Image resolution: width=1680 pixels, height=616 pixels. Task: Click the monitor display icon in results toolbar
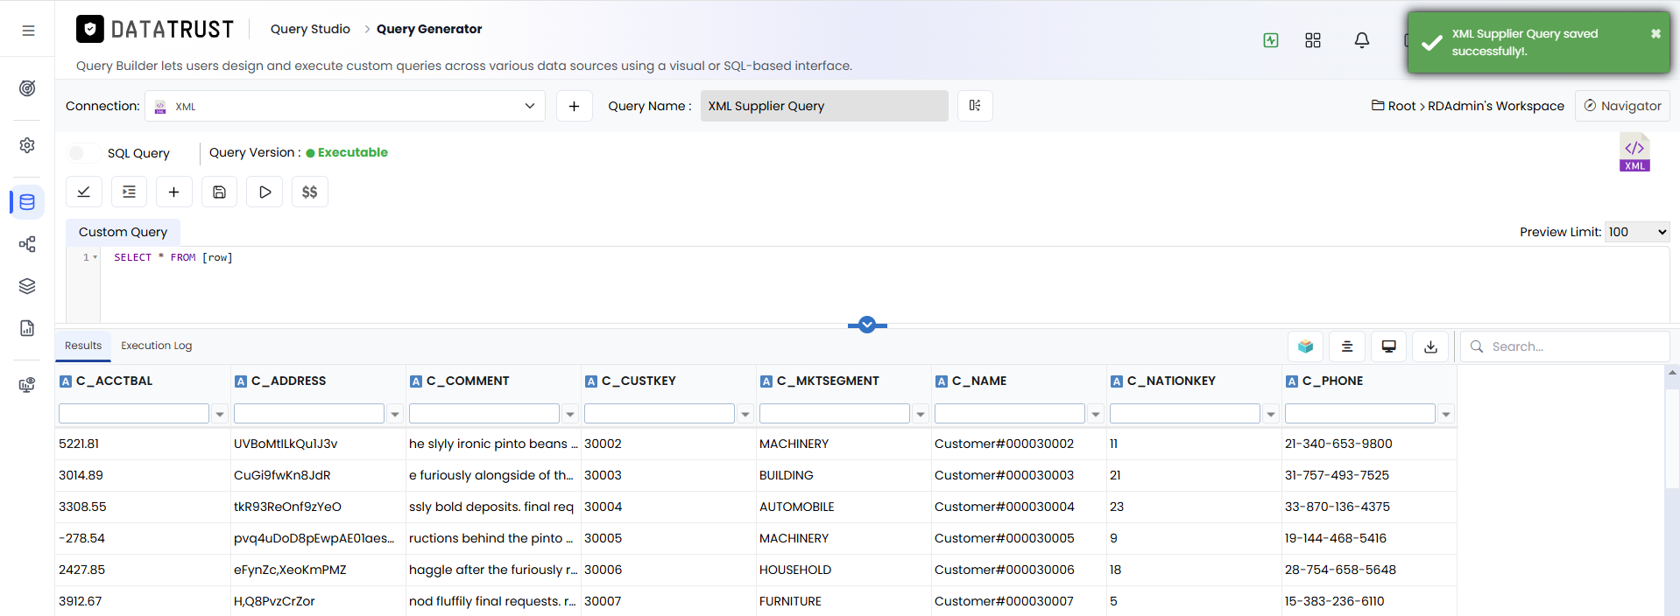point(1388,346)
